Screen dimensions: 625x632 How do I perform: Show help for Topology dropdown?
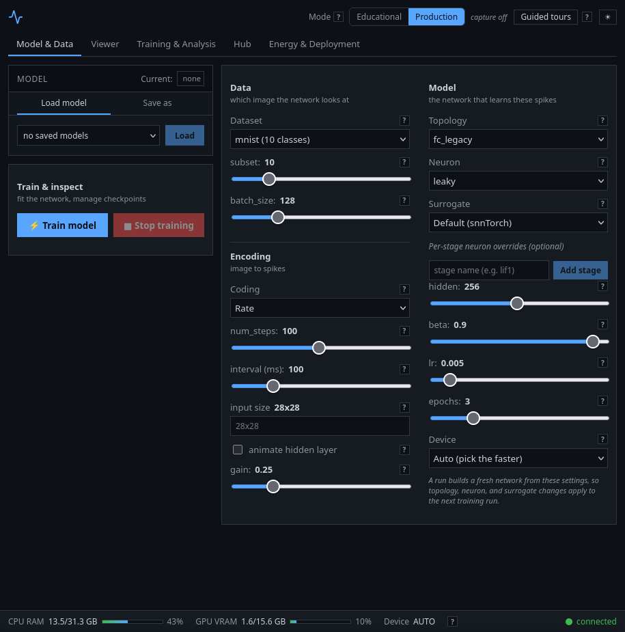(x=602, y=120)
